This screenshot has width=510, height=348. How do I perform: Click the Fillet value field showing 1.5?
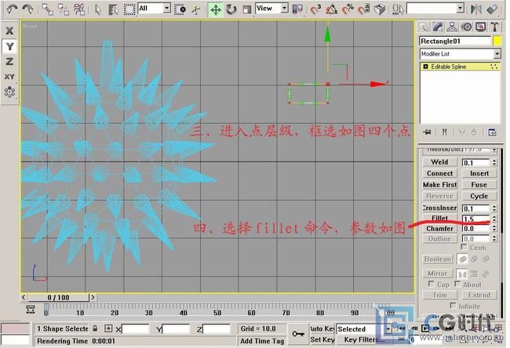pyautogui.click(x=475, y=219)
